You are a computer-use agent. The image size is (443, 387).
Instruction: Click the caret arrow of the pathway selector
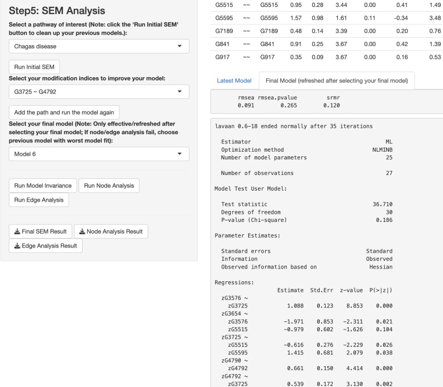click(180, 46)
